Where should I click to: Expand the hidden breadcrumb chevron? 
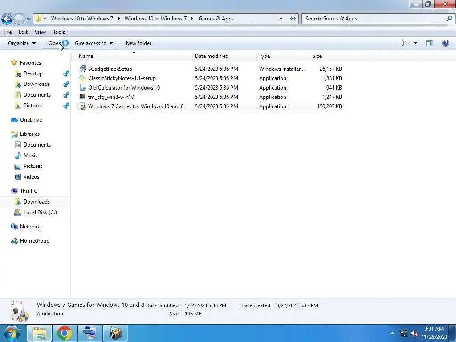tap(45, 19)
